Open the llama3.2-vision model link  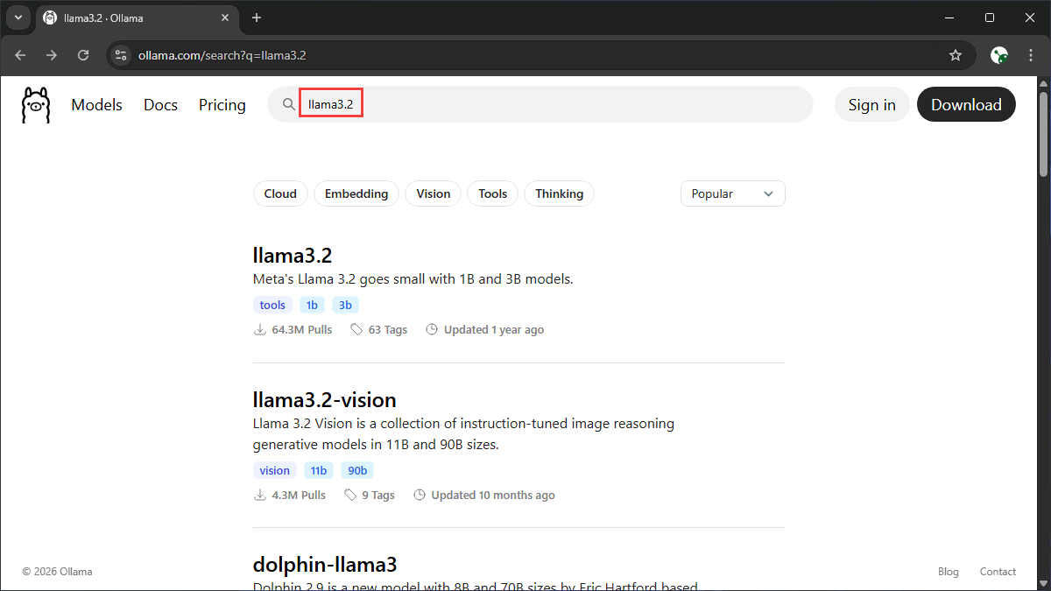point(325,400)
